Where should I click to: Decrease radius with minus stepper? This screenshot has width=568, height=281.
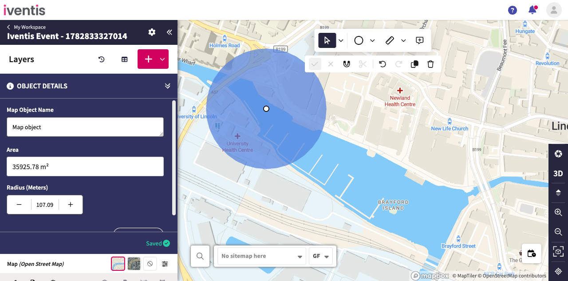click(x=19, y=205)
